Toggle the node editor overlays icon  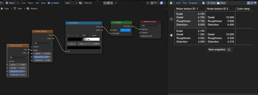[x=161, y=3]
